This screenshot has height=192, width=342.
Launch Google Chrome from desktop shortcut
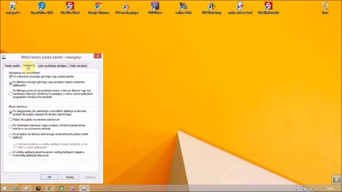[x=98, y=8]
